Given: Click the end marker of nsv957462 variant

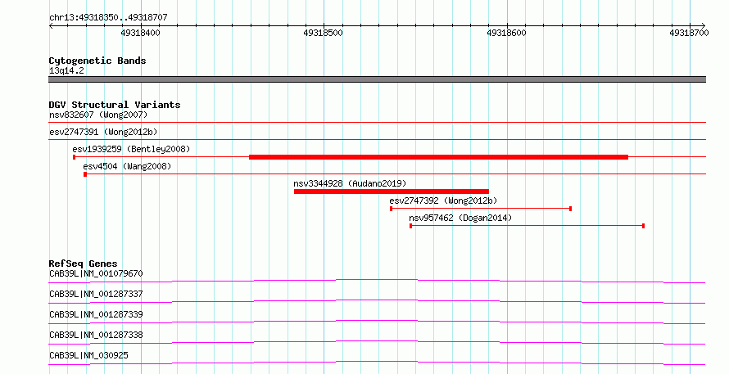Looking at the screenshot, I should [x=644, y=226].
